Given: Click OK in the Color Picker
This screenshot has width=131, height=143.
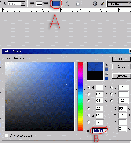Looking at the screenshot, I should 122,59.
